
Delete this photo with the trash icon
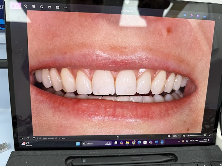pos(34,6)
